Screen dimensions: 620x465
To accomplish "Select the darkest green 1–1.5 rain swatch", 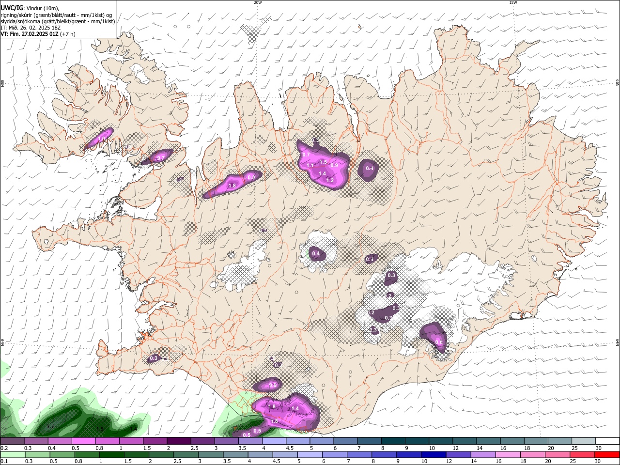I will pos(112,454).
